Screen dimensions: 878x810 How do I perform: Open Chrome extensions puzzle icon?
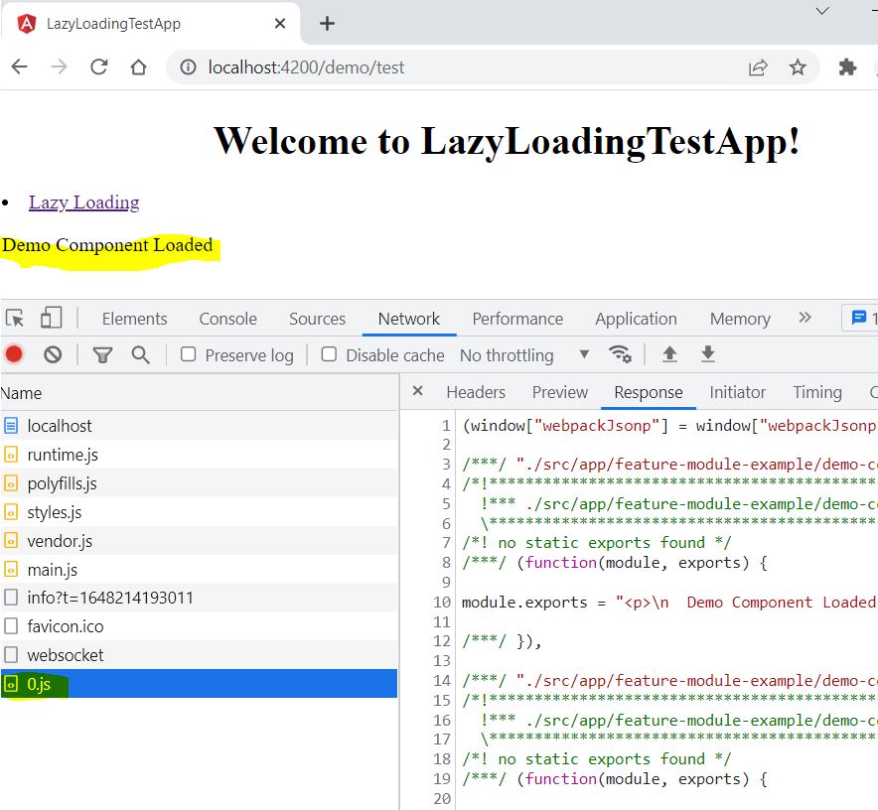coord(847,67)
